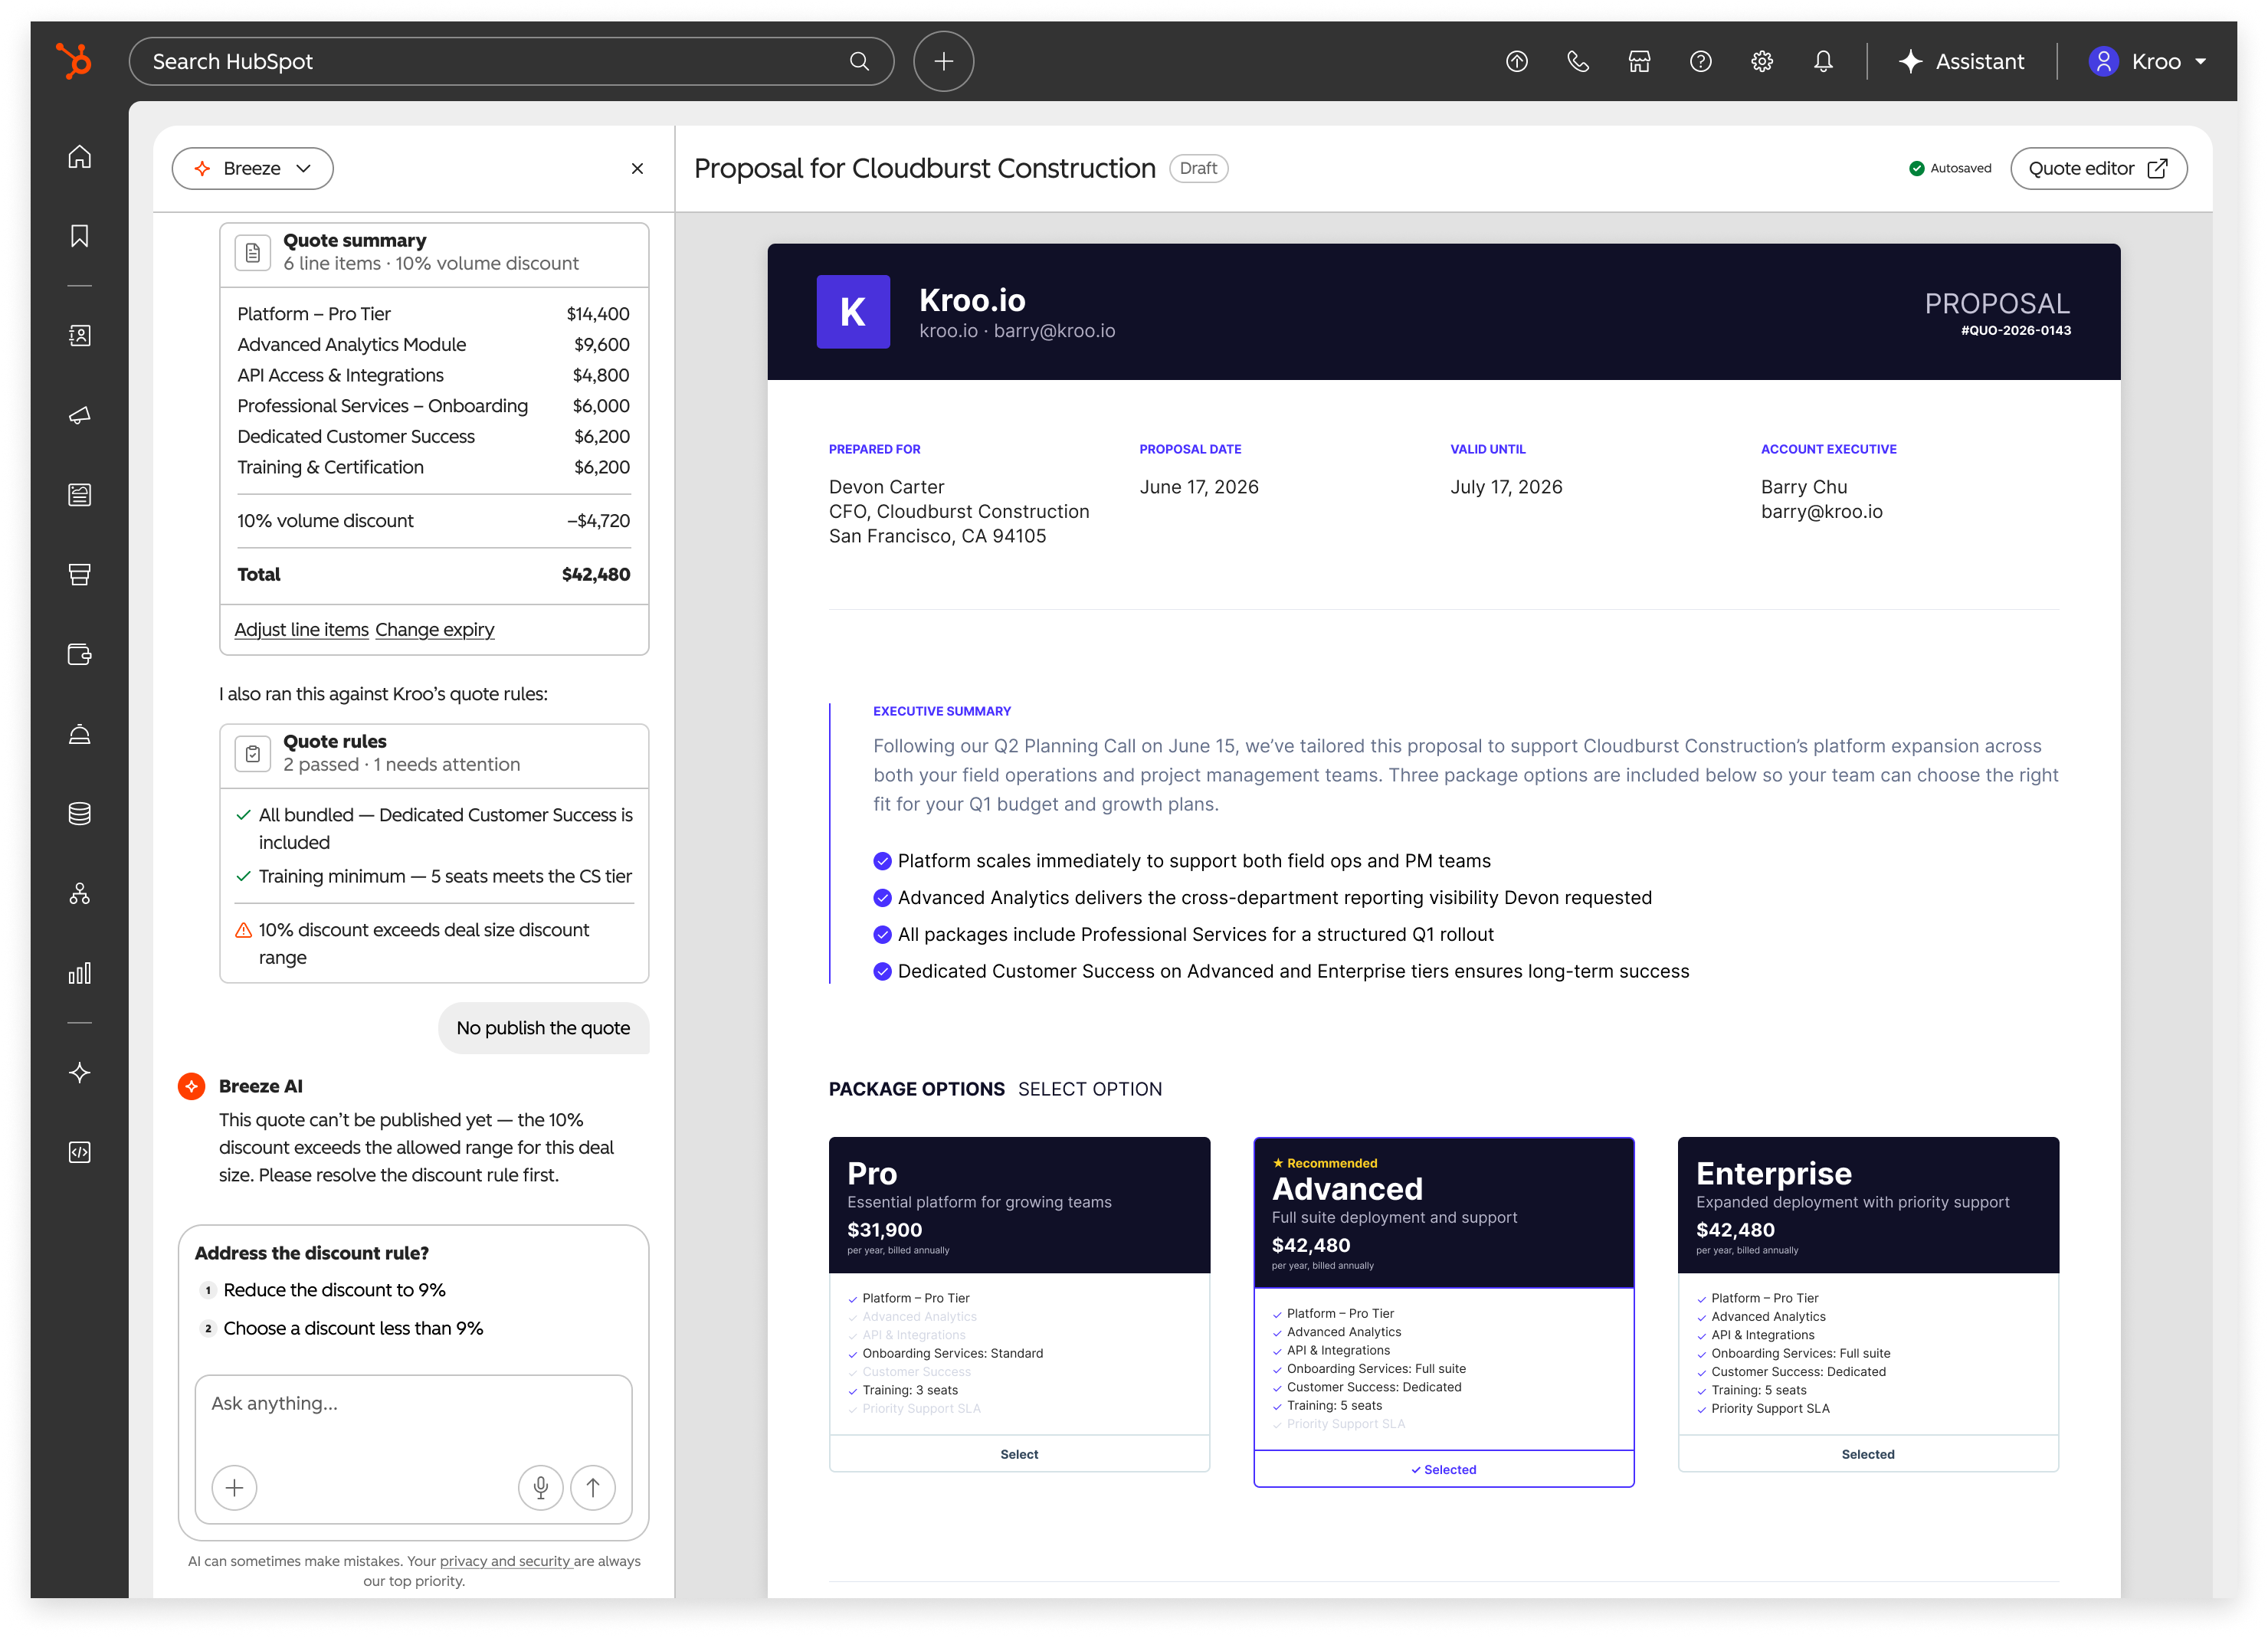The height and width of the screenshot is (1638, 2268).
Task: Open the Marketing megaphone sidebar icon
Action: (x=80, y=415)
